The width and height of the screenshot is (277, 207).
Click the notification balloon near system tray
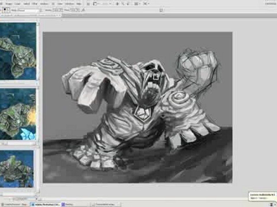click(262, 196)
